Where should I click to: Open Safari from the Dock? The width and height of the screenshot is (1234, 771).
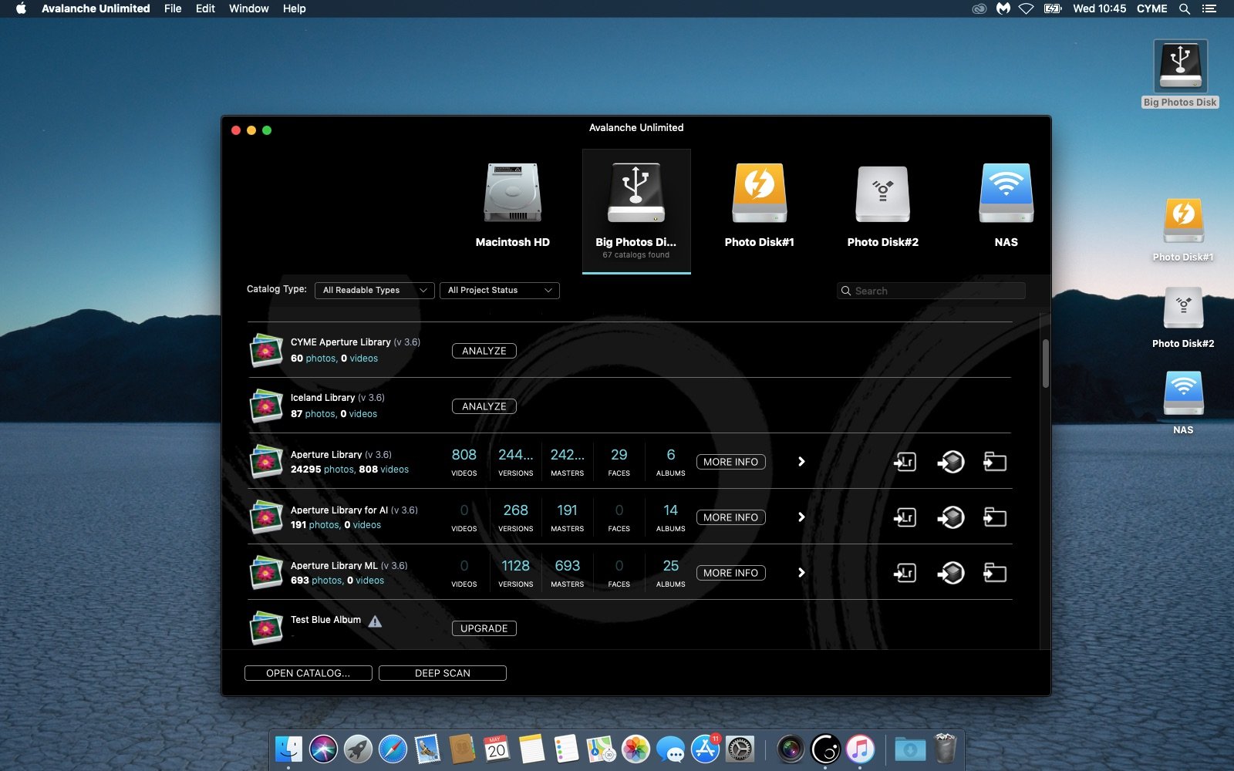click(393, 748)
